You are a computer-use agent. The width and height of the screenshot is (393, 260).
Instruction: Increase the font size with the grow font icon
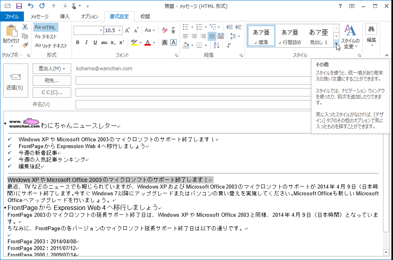pyautogui.click(x=127, y=30)
